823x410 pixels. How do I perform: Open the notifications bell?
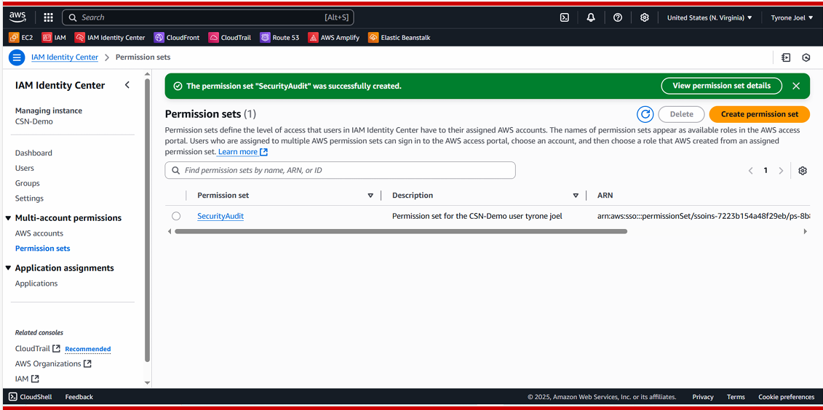coord(591,17)
